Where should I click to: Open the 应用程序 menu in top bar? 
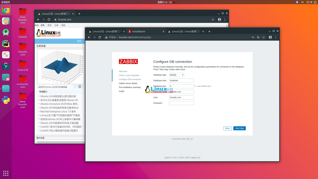[6, 2]
